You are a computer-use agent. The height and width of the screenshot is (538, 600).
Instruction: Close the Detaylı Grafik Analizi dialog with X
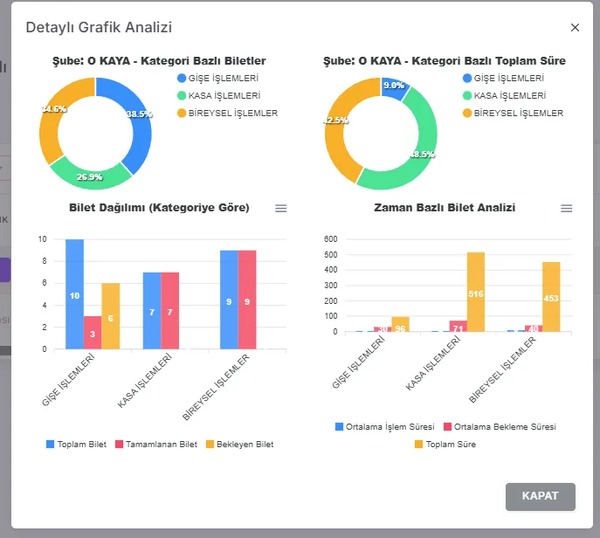click(575, 28)
